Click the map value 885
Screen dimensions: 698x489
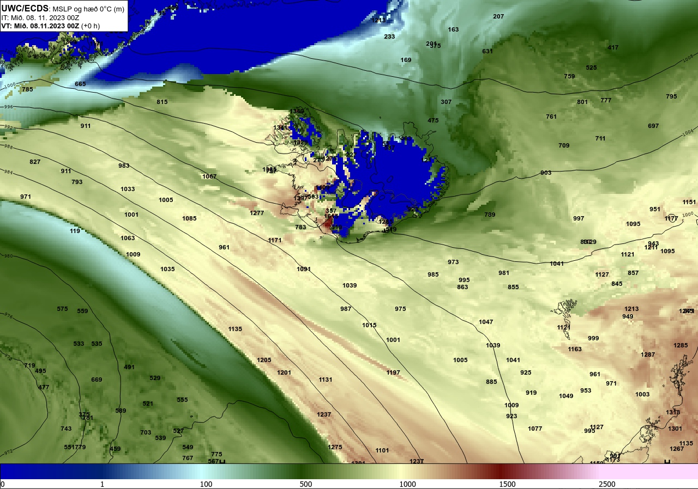point(491,382)
